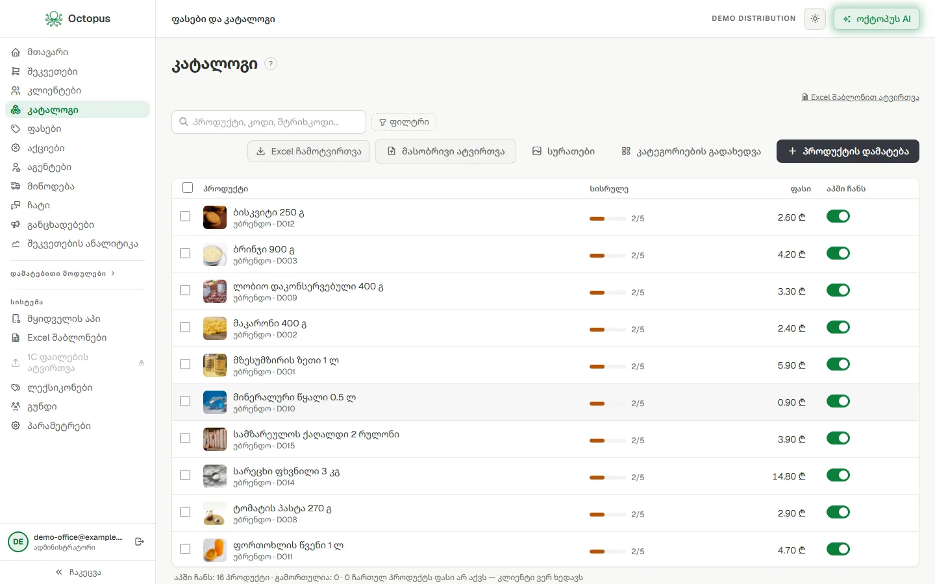Disable the app visibility toggle for ბრინჯი 900 გ
935x584 pixels.
(838, 253)
